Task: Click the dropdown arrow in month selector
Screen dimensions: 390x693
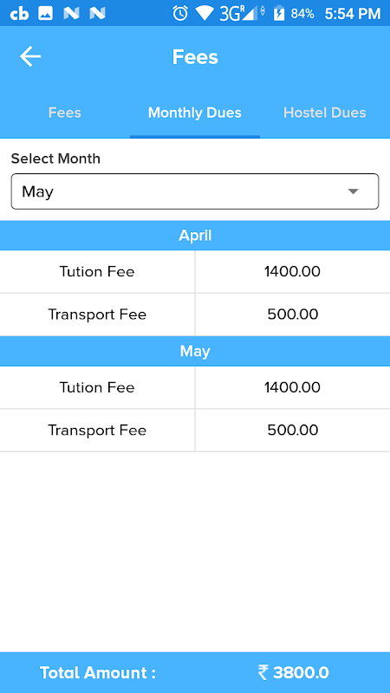Action: pos(353,191)
